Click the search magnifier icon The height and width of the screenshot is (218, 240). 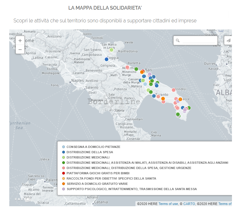coord(178,41)
